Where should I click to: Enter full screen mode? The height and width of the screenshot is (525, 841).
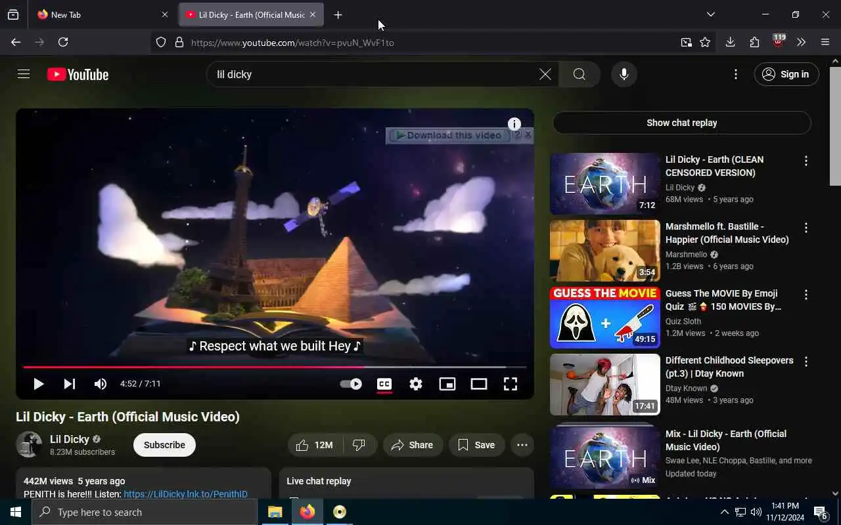[511, 384]
